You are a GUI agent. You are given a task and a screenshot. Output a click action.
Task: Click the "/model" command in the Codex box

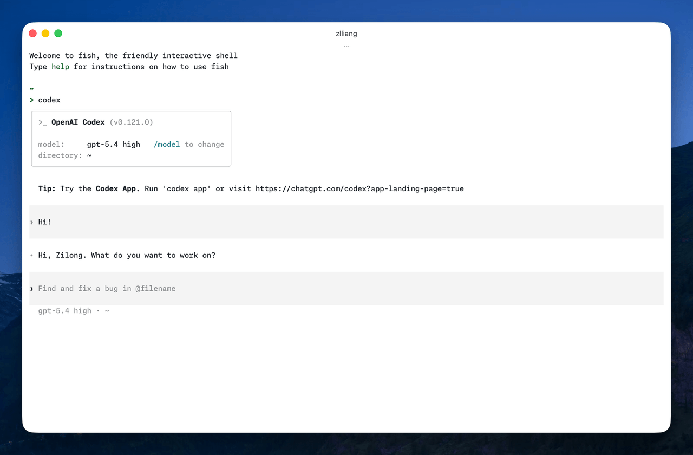click(167, 145)
